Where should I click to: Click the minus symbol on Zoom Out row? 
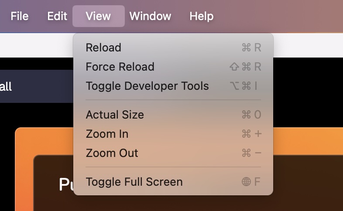point(258,153)
